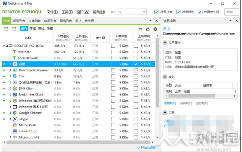The image size is (242, 152).
Task: Enable download limit checkbox for 迅雷
Action: pyautogui.click(x=113, y=64)
